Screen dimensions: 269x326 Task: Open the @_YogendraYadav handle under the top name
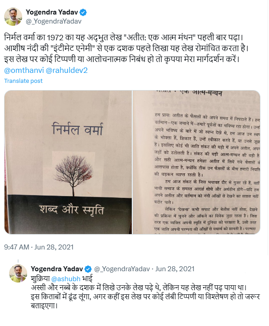click(53, 21)
